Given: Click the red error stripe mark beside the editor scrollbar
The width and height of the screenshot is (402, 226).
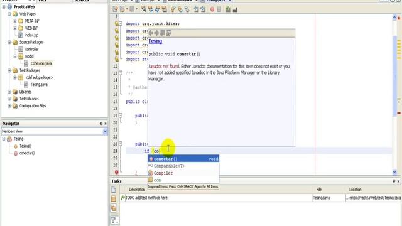Looking at the screenshot, I should tap(399, 113).
